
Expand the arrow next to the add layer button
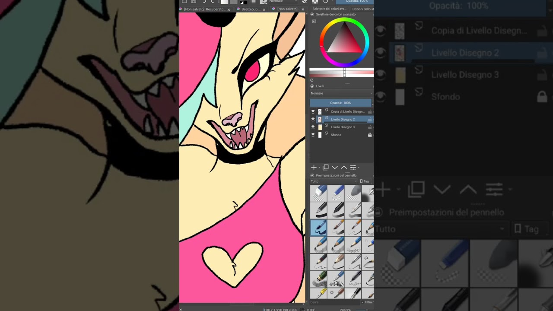coord(319,168)
